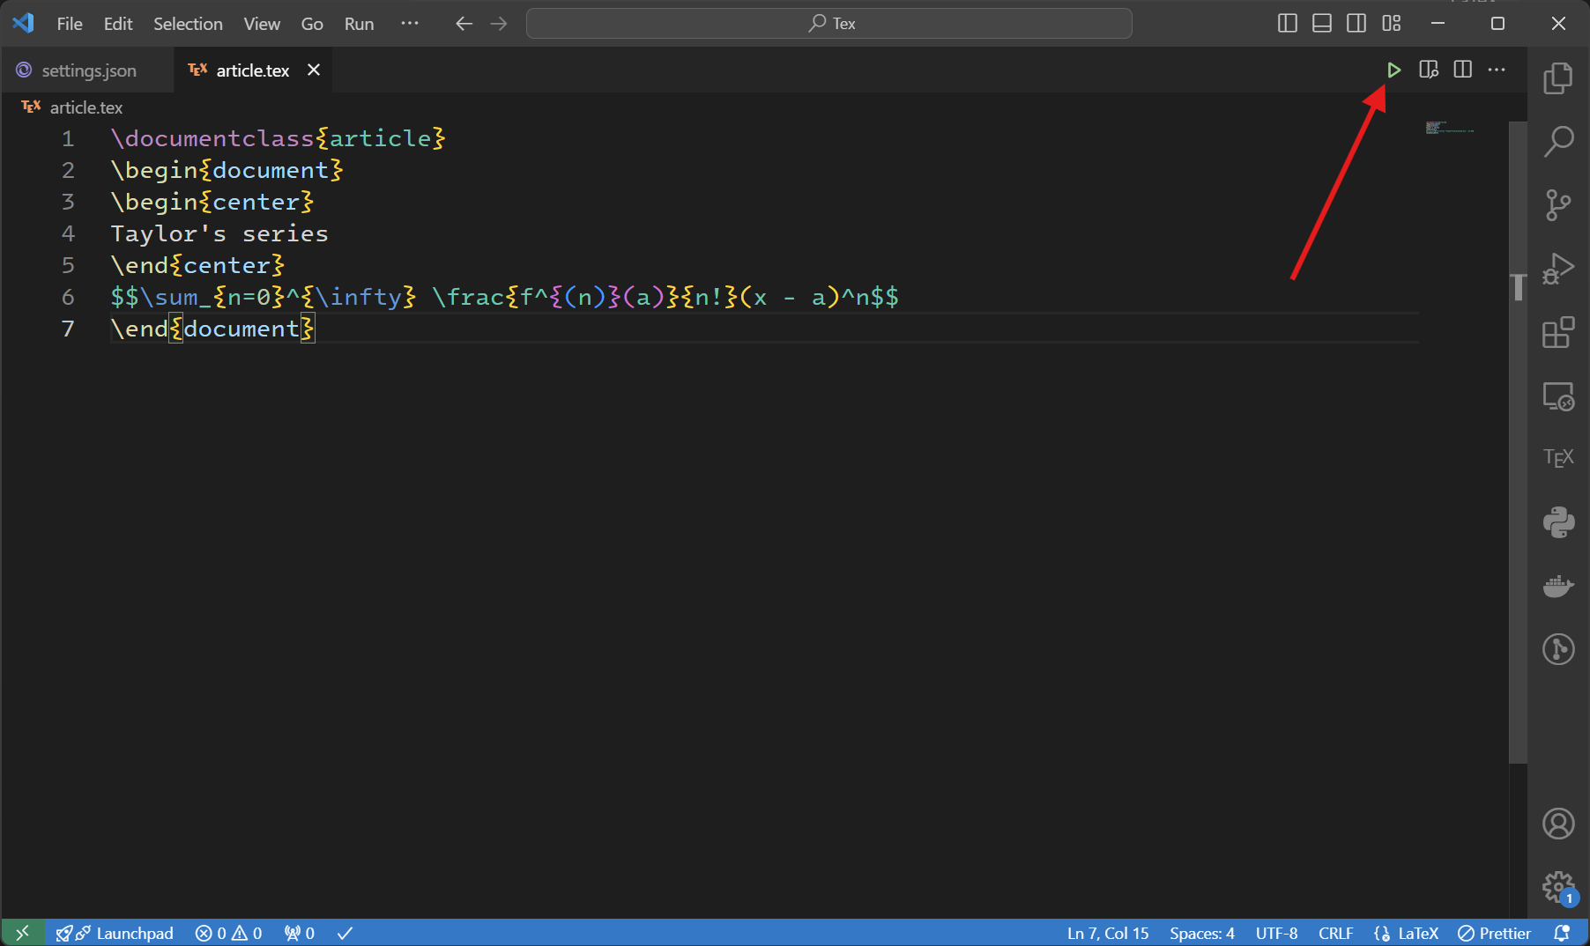1590x946 pixels.
Task: Toggle the bottom panel layout button
Action: point(1321,24)
